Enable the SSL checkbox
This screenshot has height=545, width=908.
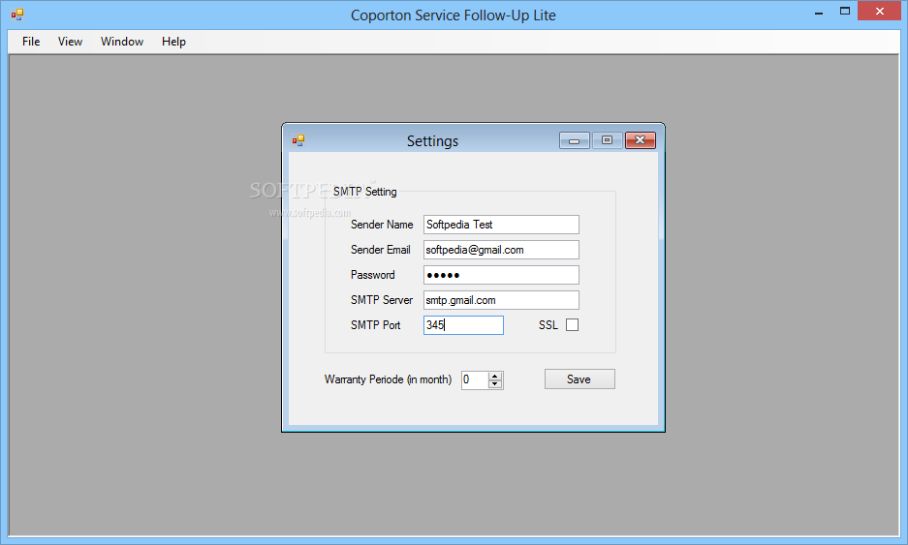[572, 325]
